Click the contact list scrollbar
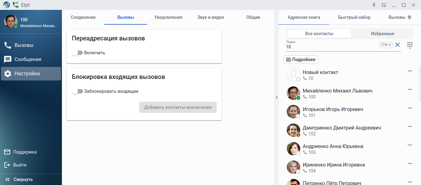The height and width of the screenshot is (185, 421). tap(420, 84)
